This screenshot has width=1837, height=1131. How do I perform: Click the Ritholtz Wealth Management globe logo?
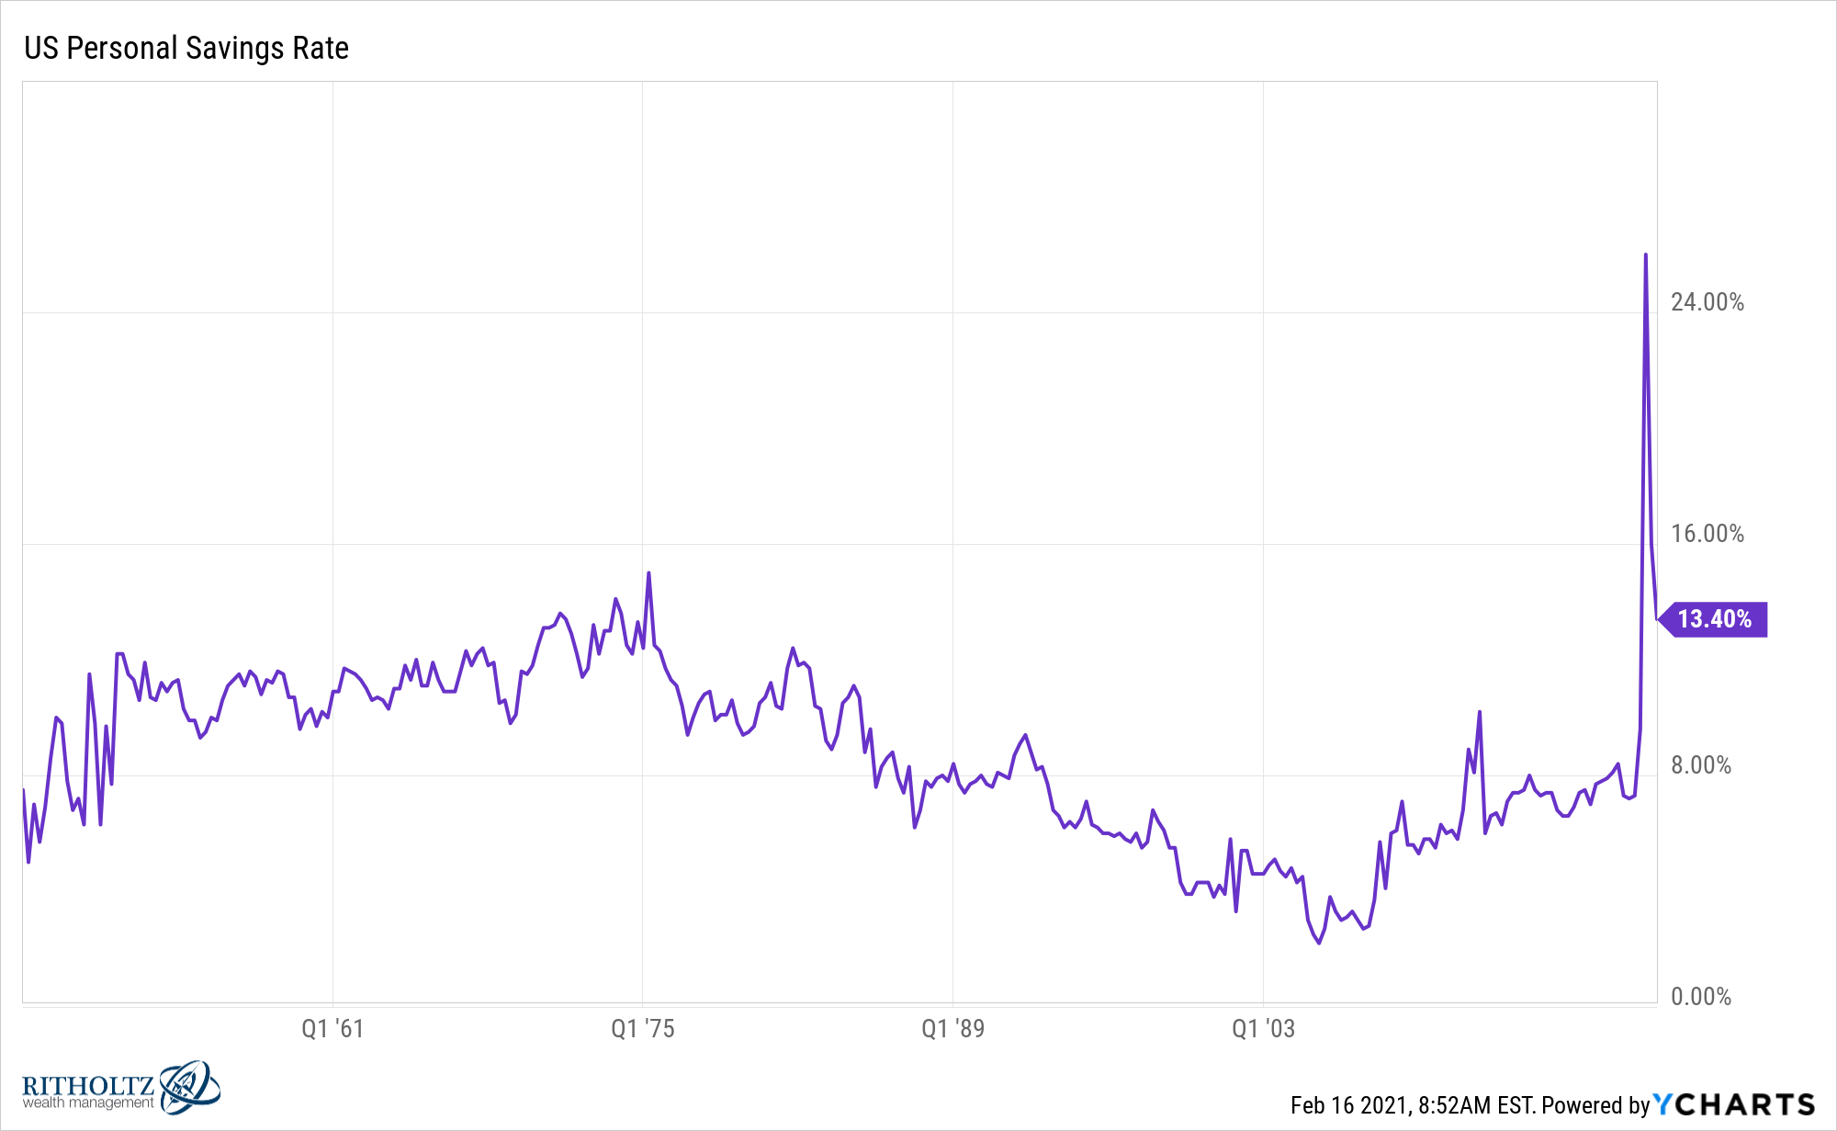190,1087
